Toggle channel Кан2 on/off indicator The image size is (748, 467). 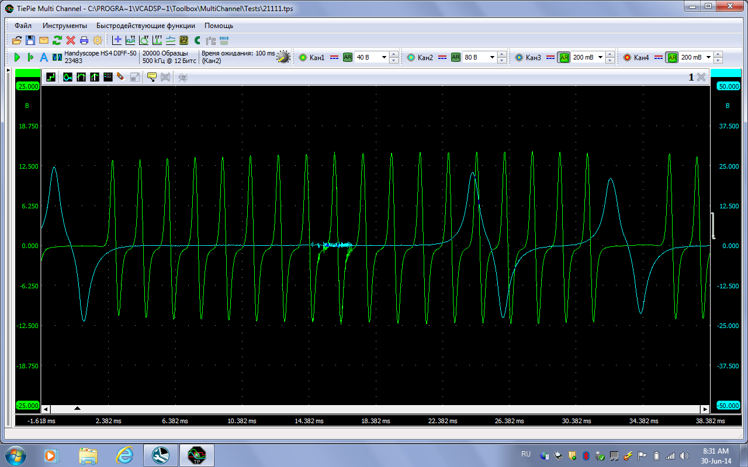(411, 57)
